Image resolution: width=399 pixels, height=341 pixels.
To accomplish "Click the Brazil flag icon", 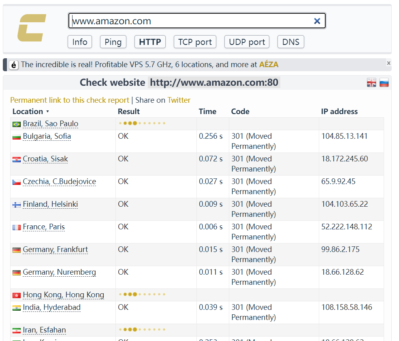I will pos(17,124).
